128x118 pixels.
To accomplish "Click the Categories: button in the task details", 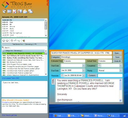I will [56, 57].
